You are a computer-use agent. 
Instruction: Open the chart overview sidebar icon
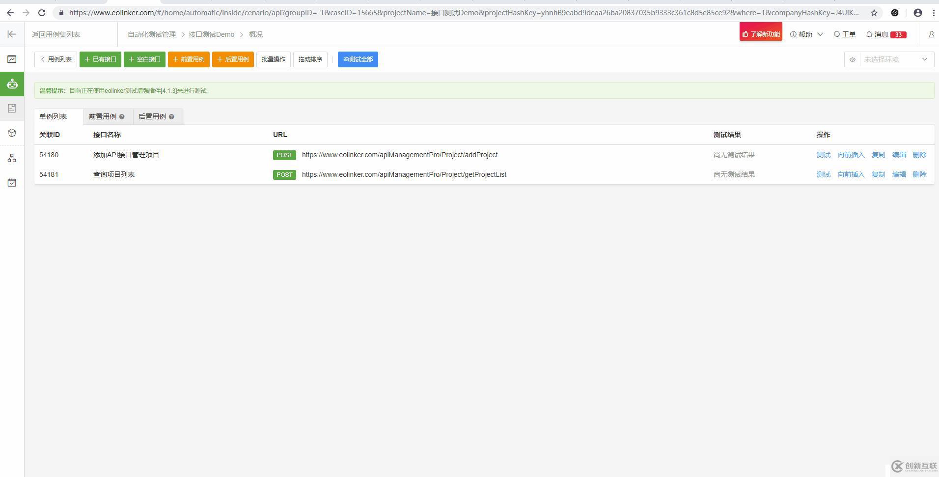(12, 59)
